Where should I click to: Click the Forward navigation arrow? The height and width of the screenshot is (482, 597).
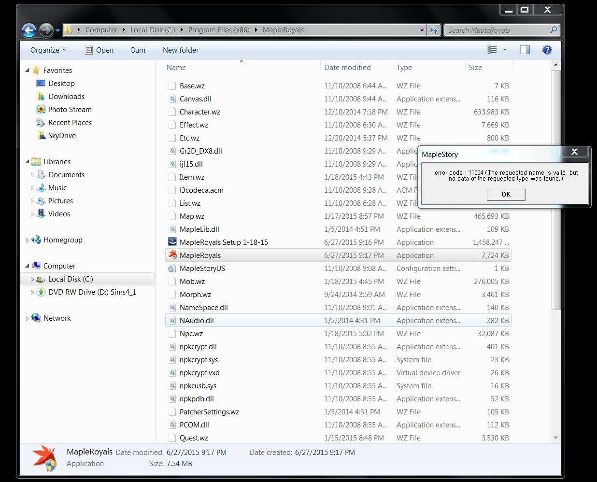point(46,30)
